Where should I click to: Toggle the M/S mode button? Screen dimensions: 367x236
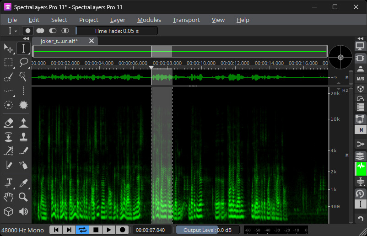click(x=360, y=78)
